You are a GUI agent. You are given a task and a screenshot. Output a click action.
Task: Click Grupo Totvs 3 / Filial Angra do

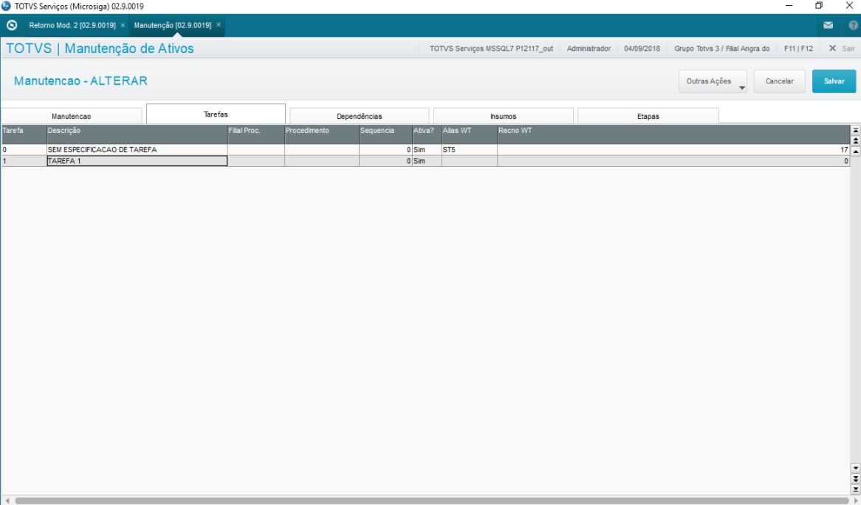click(722, 48)
